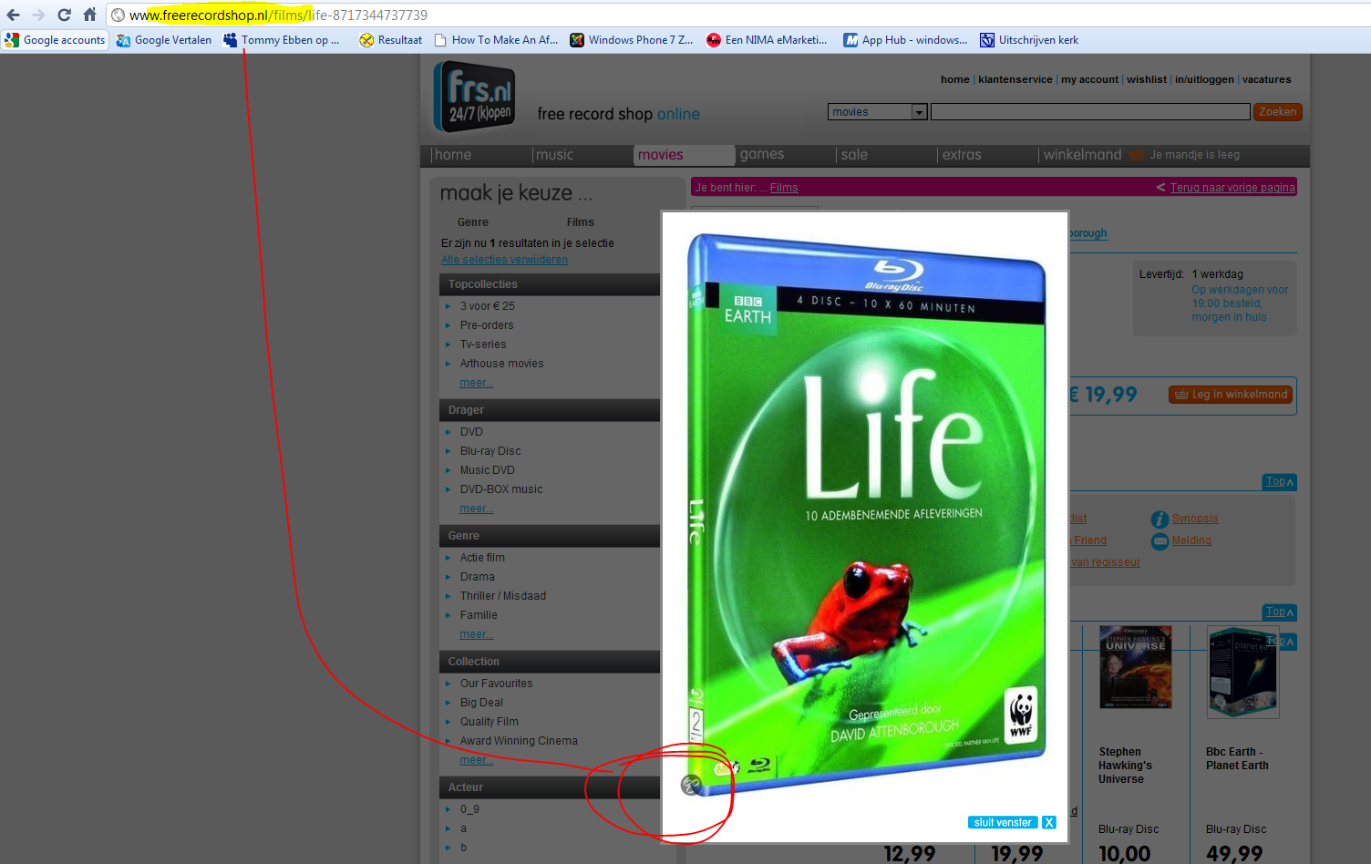Viewport: 1371px width, 864px height.
Task: Click the search text field
Action: (x=1090, y=112)
